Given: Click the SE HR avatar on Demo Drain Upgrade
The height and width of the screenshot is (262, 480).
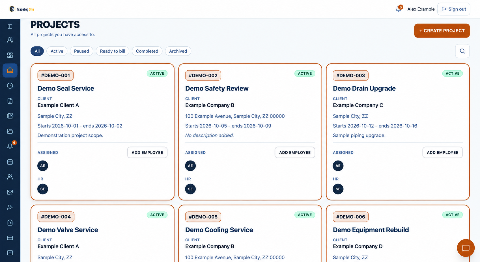Looking at the screenshot, I should tap(338, 189).
